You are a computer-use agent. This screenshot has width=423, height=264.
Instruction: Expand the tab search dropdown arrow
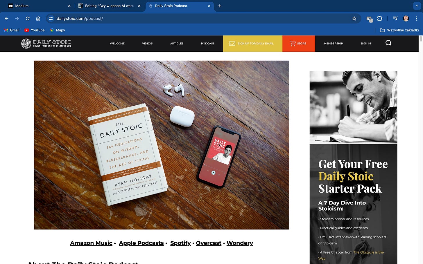click(417, 6)
